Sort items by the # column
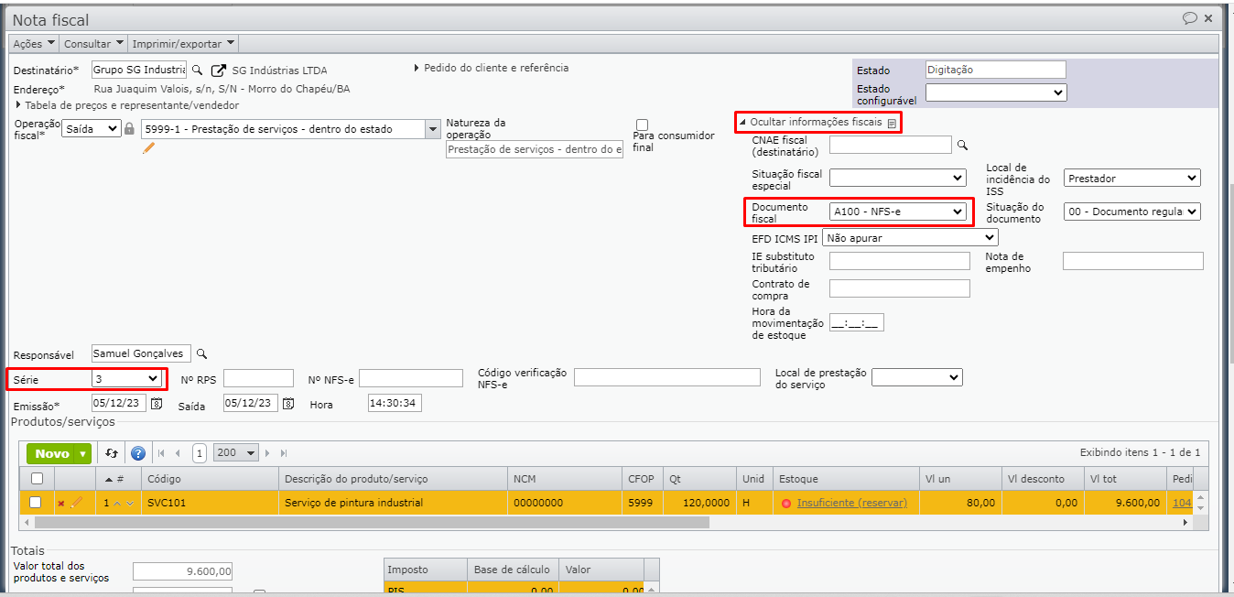The image size is (1234, 597). [118, 479]
